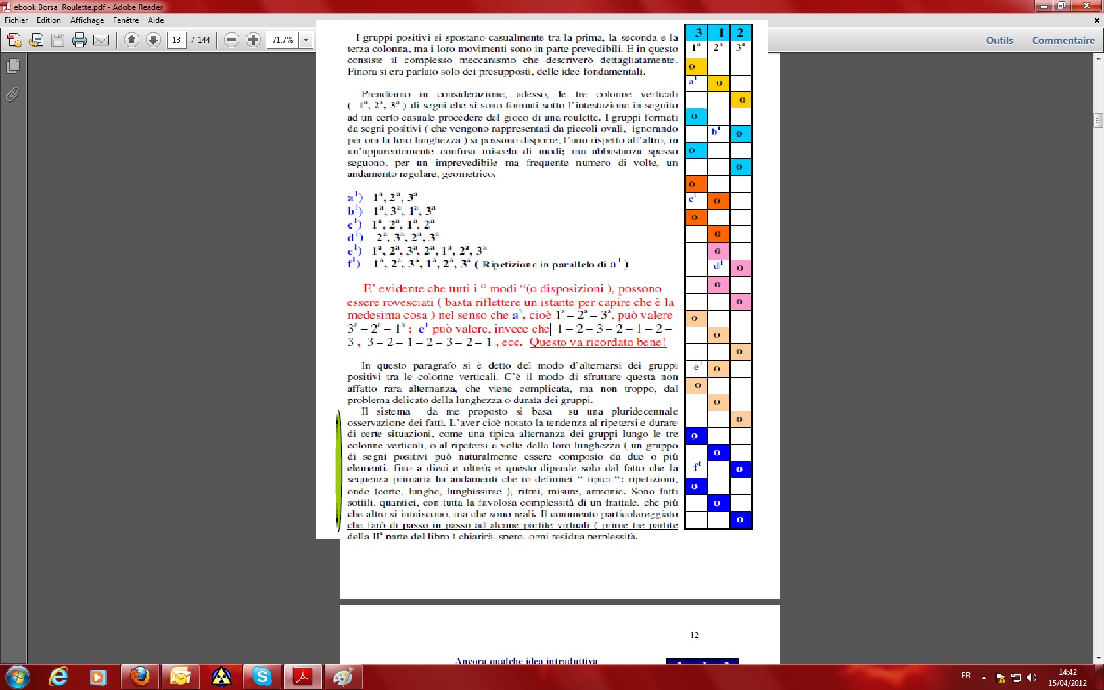Open the zoom level dropdown arrow
This screenshot has width=1104, height=690.
click(x=306, y=40)
